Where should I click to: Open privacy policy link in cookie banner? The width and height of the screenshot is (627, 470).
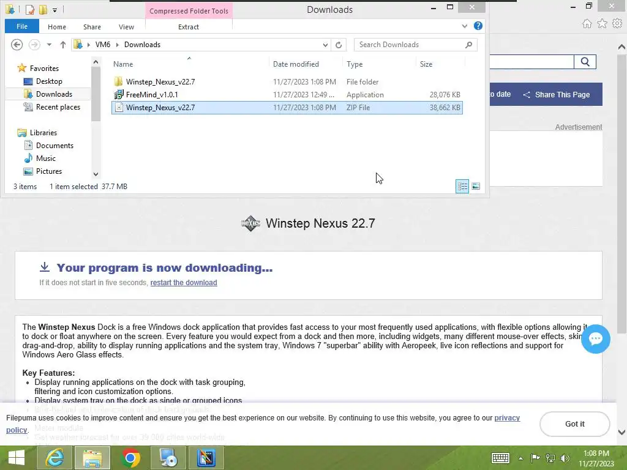(507, 417)
